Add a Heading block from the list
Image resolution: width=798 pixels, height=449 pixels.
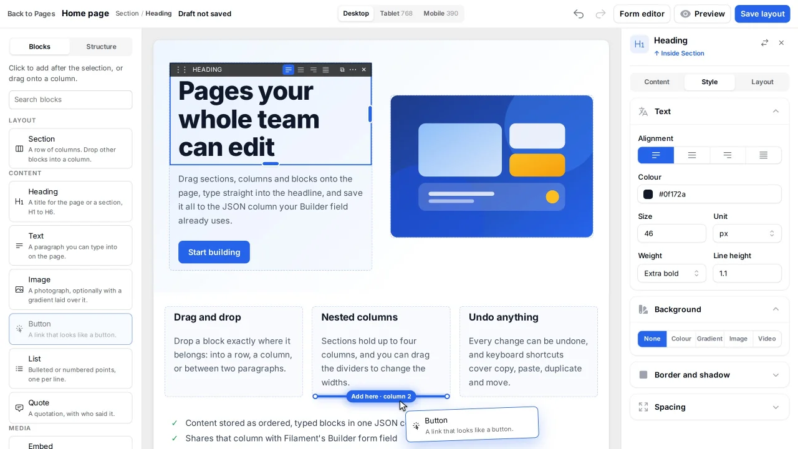point(70,201)
